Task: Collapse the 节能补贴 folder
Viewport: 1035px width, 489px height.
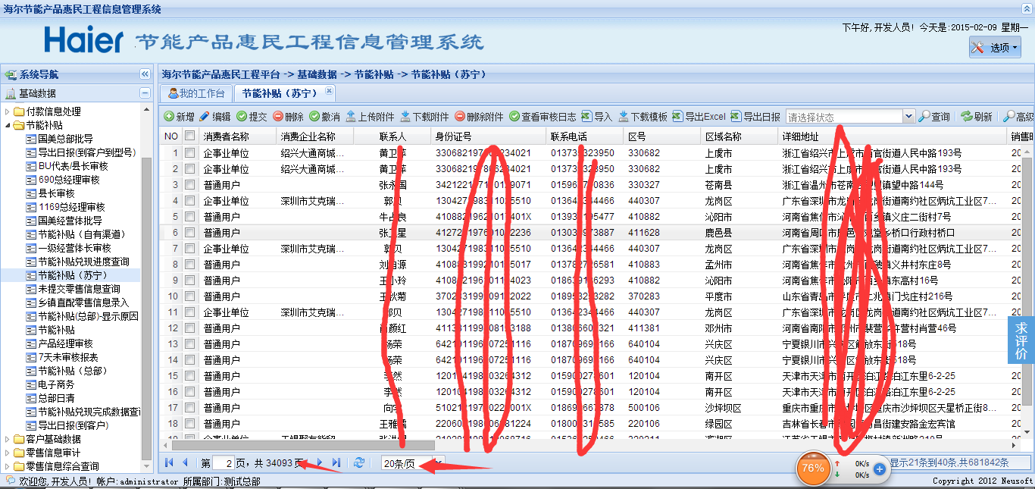Action: coord(8,125)
